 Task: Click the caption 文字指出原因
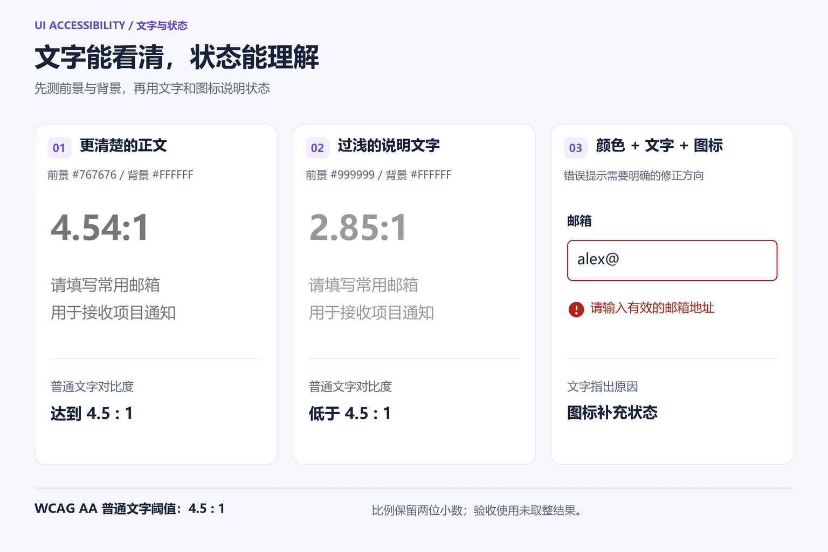click(603, 387)
